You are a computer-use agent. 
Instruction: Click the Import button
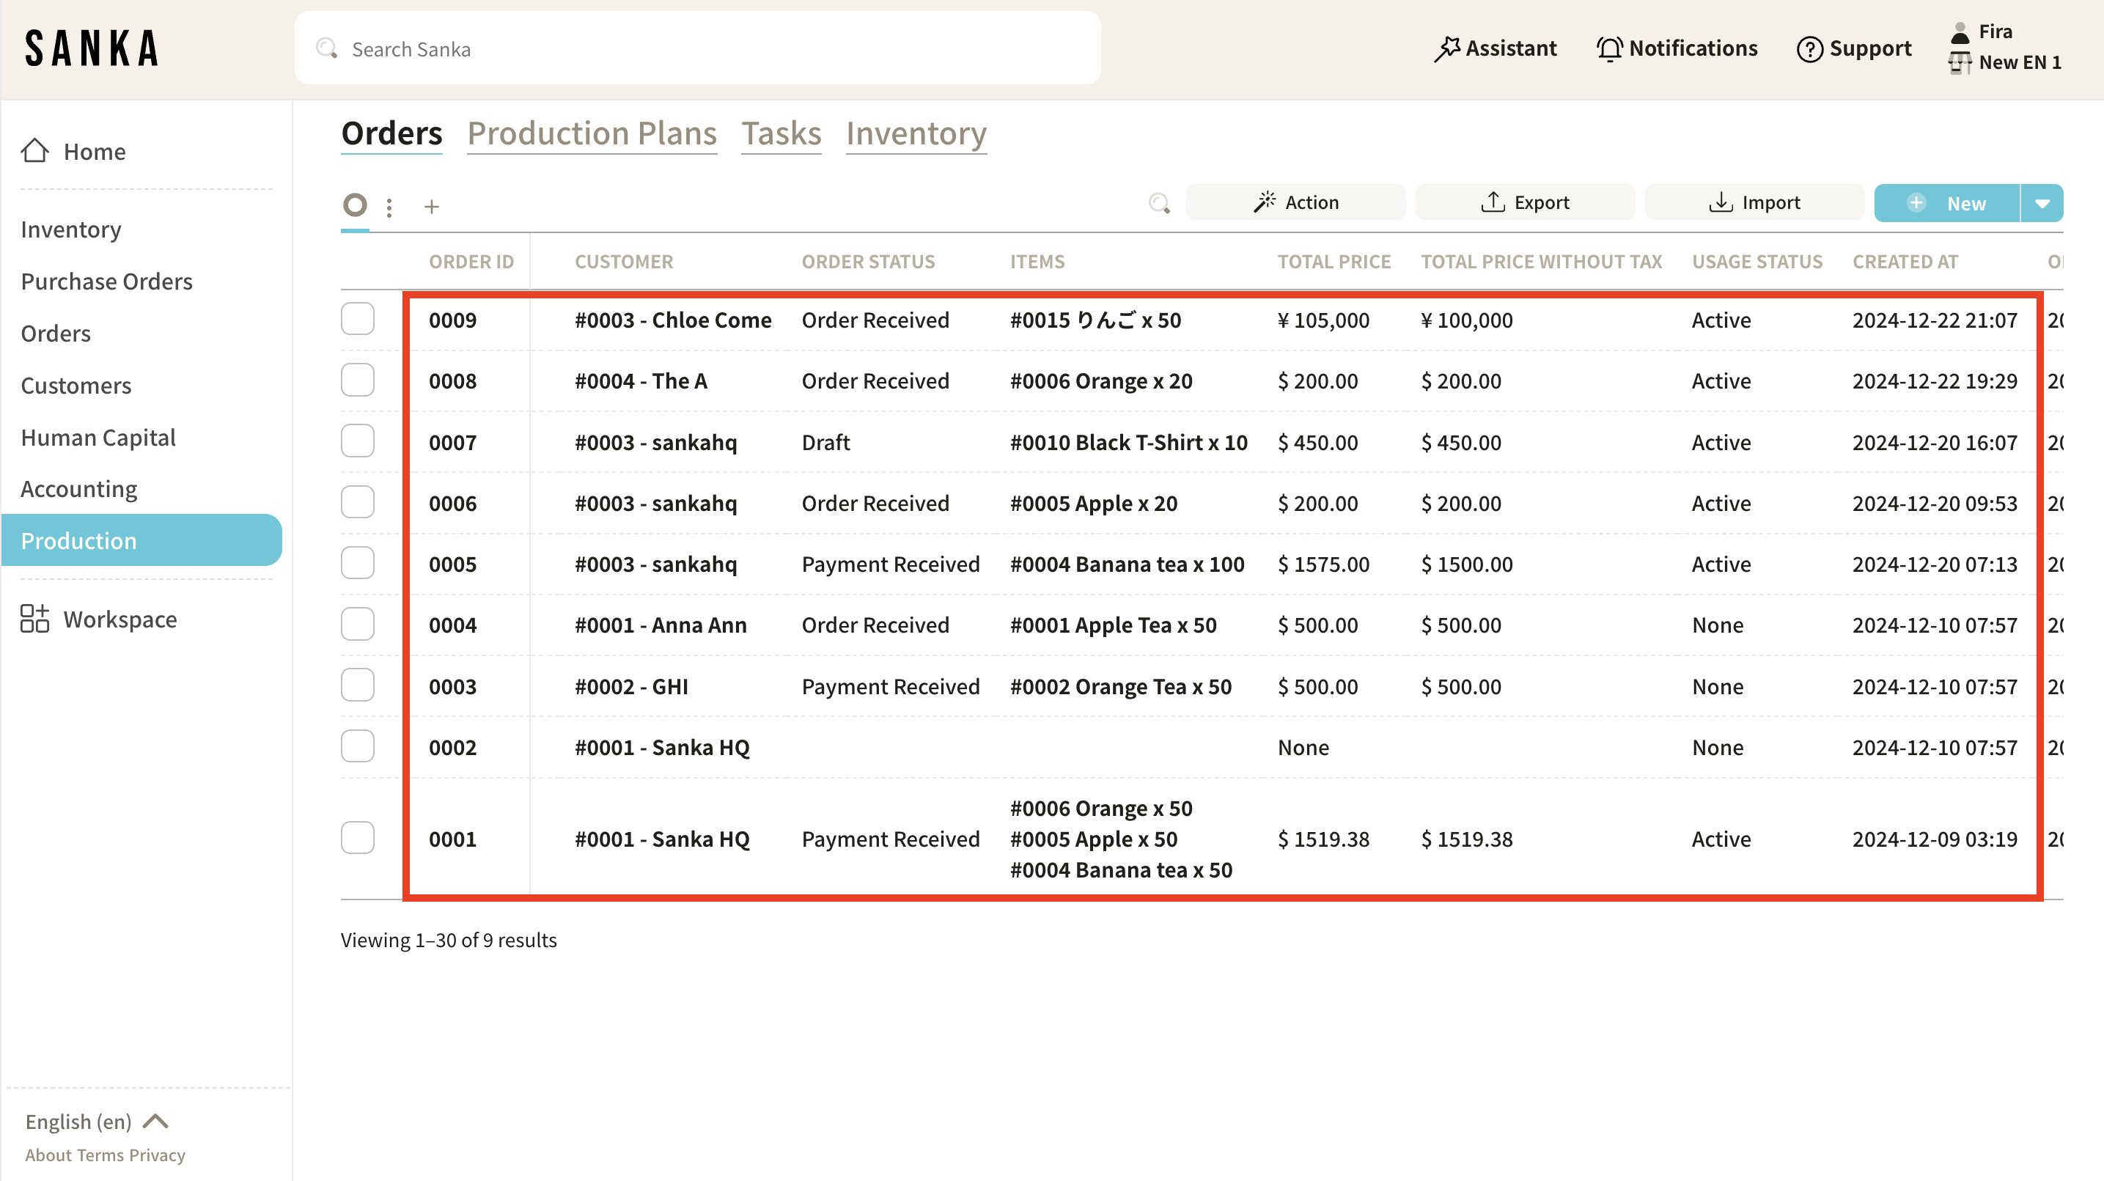tap(1754, 202)
